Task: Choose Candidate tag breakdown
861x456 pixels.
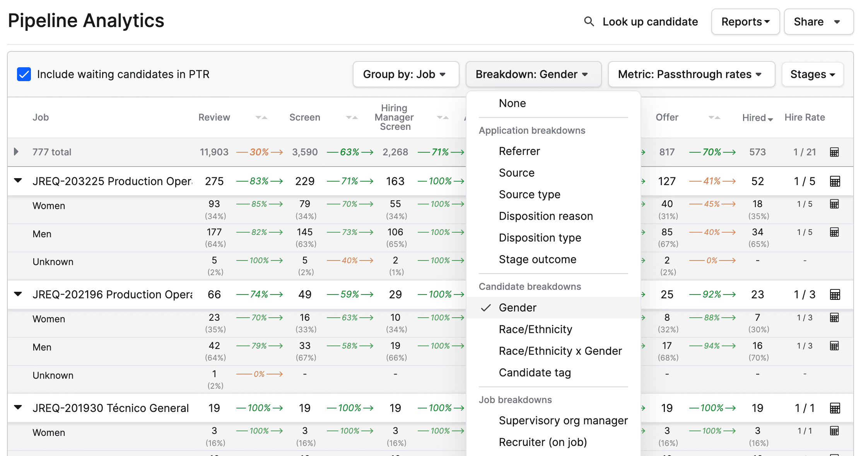Action: click(x=535, y=372)
